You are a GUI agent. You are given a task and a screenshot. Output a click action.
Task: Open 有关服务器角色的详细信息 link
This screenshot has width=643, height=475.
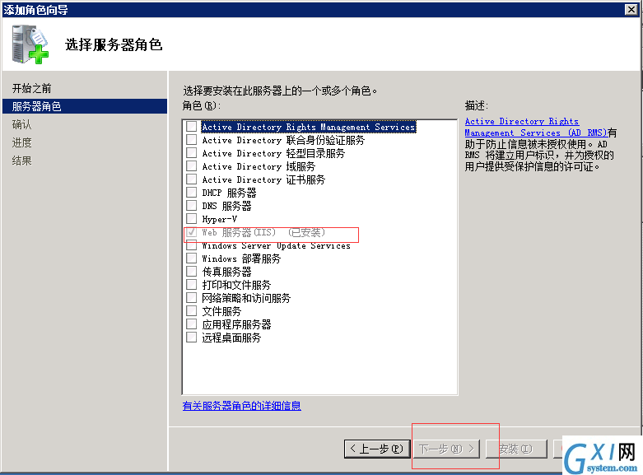tap(241, 406)
